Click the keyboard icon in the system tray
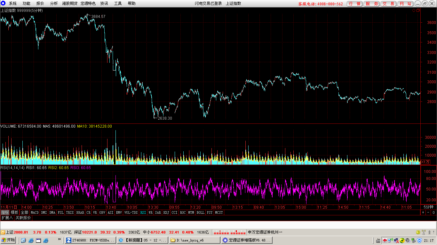 point(378,241)
